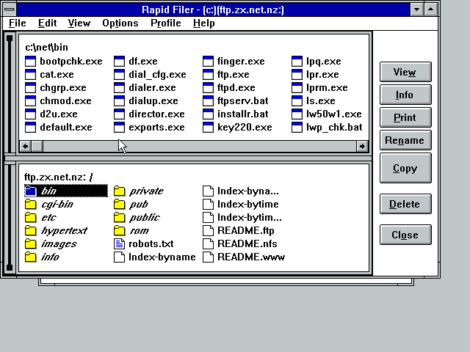Select the private folder icon

coord(119,191)
